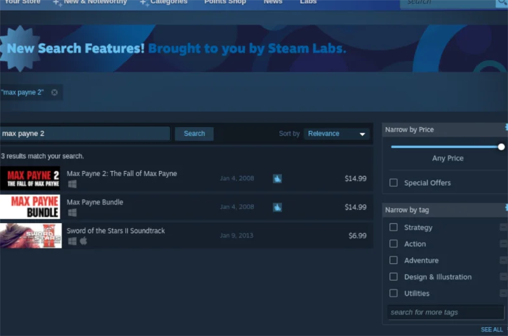This screenshot has height=336, width=508.
Task: Collapse the Narrow by Price panel header
Action: [445, 130]
